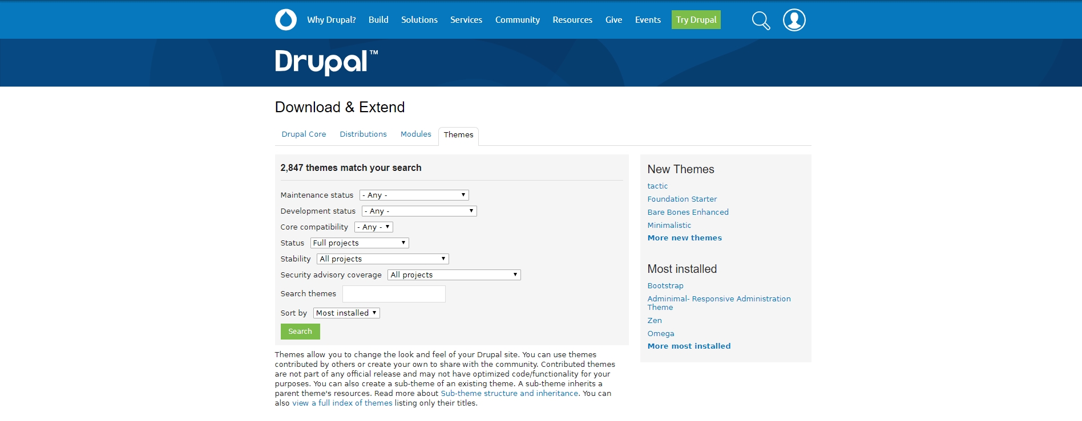Expand the Maintenance status dropdown

pyautogui.click(x=414, y=195)
